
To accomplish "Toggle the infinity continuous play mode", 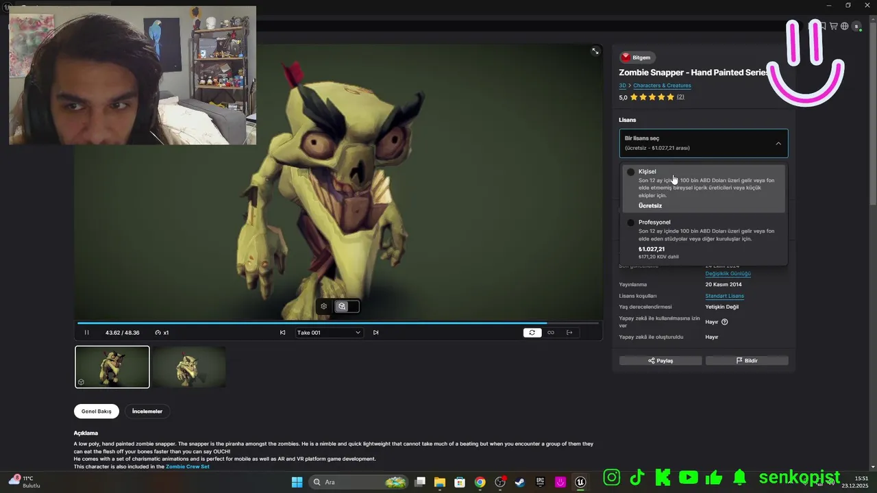I will point(551,333).
